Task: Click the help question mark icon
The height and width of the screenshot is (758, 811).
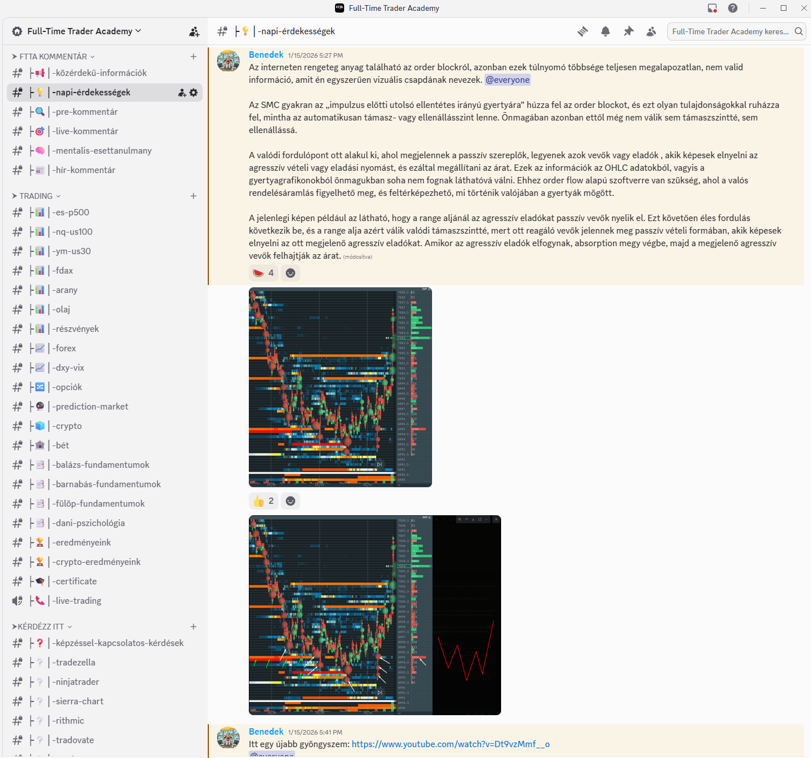Action: [733, 8]
